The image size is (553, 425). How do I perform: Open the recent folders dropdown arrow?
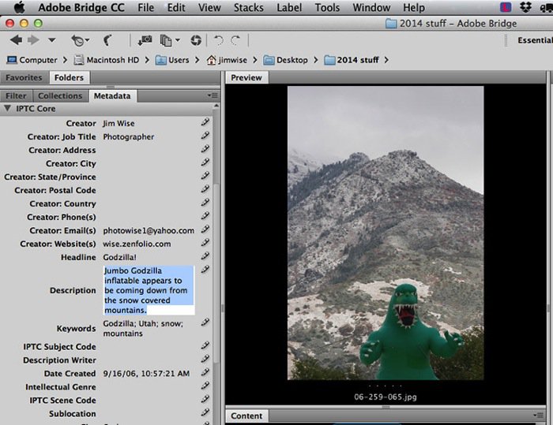[52, 39]
